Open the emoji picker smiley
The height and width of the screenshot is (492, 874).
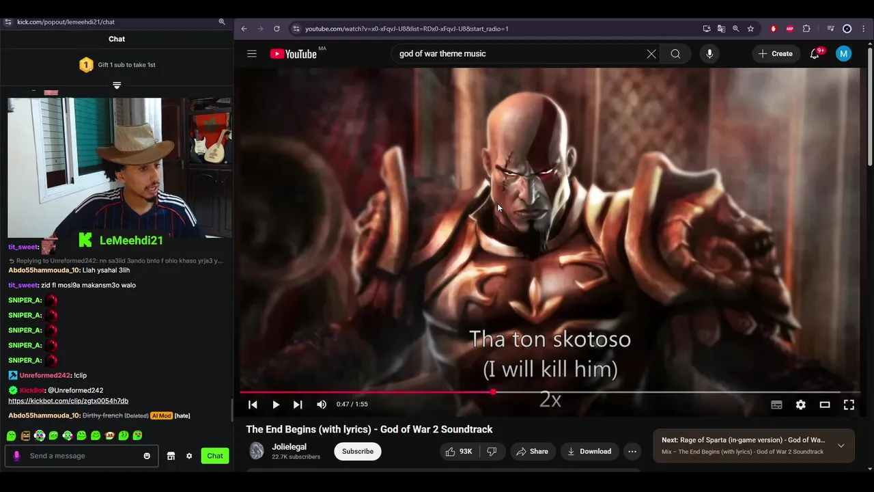pyautogui.click(x=147, y=456)
